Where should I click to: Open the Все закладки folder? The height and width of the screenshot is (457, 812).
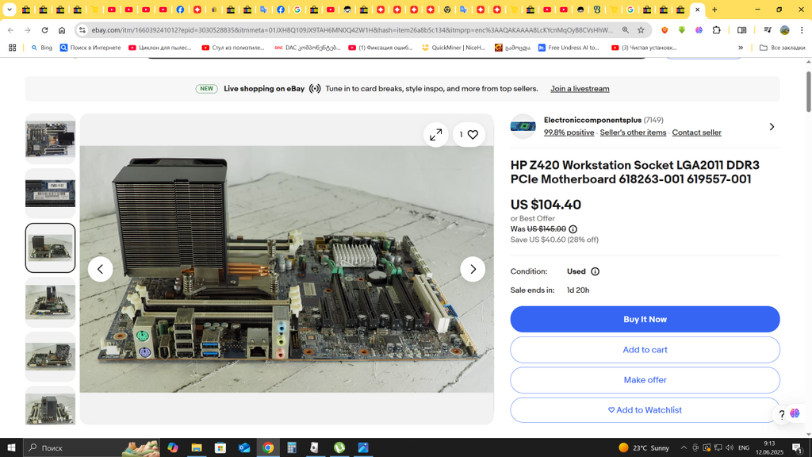pyautogui.click(x=782, y=48)
